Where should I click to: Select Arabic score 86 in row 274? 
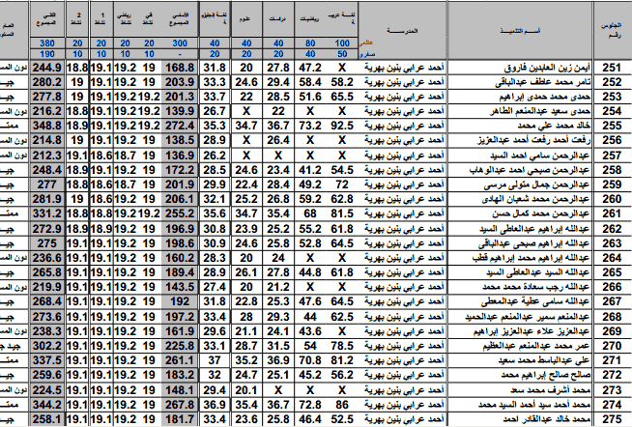(342, 405)
